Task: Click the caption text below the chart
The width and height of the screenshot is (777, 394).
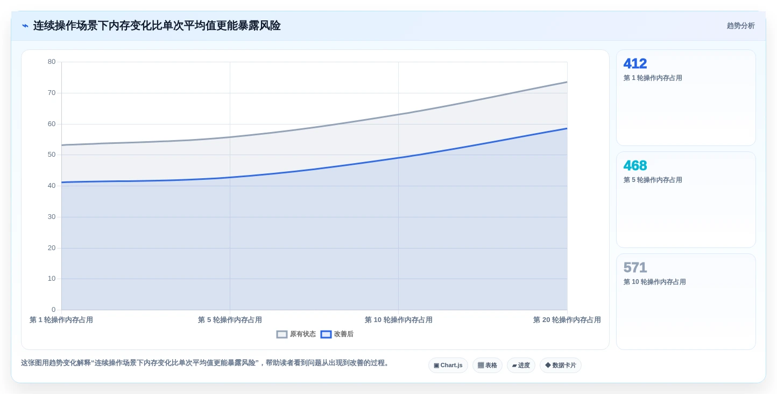Action: coord(206,363)
